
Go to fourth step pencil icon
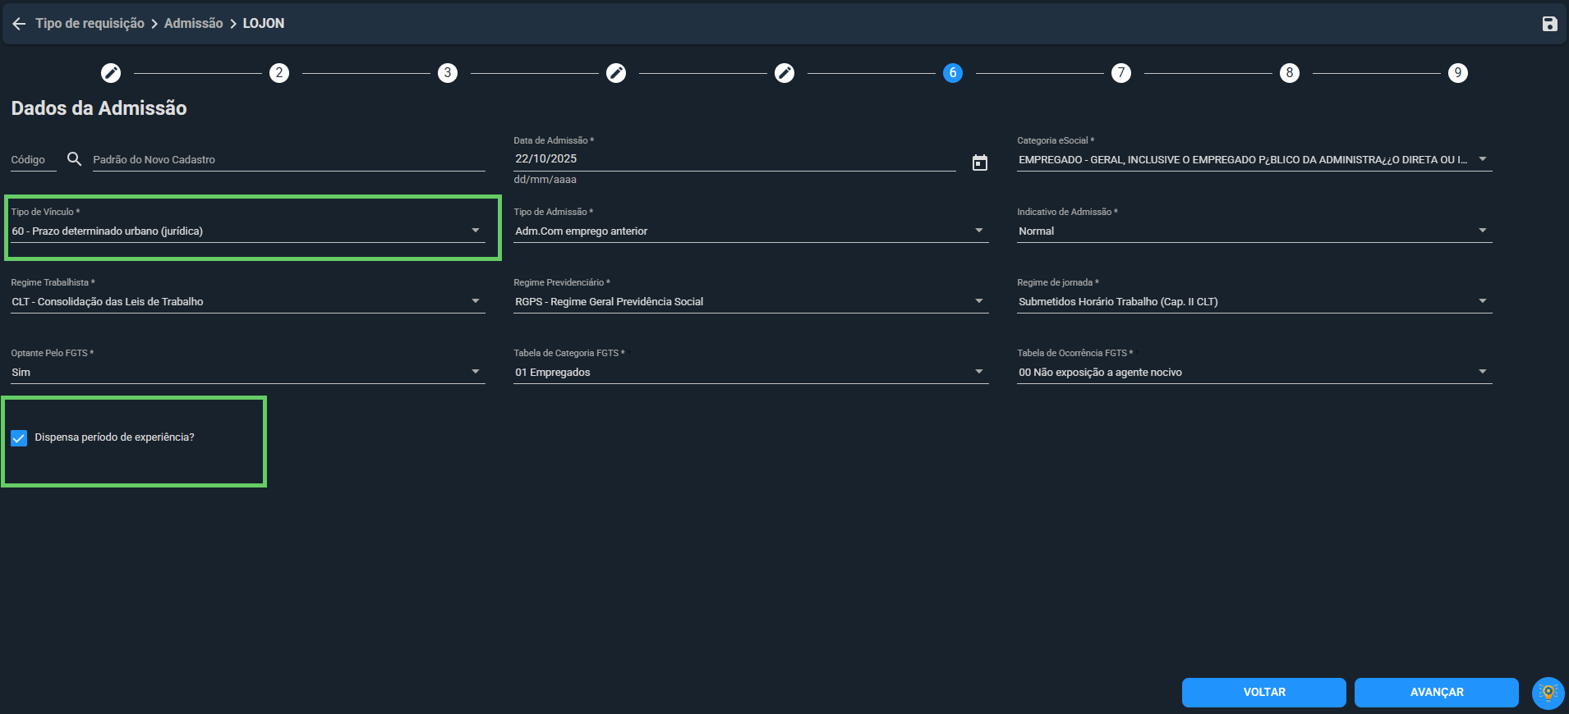616,73
